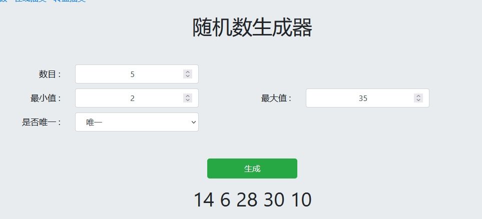
Task: Decrease the 数目 count with down arrow
Action: pos(188,76)
